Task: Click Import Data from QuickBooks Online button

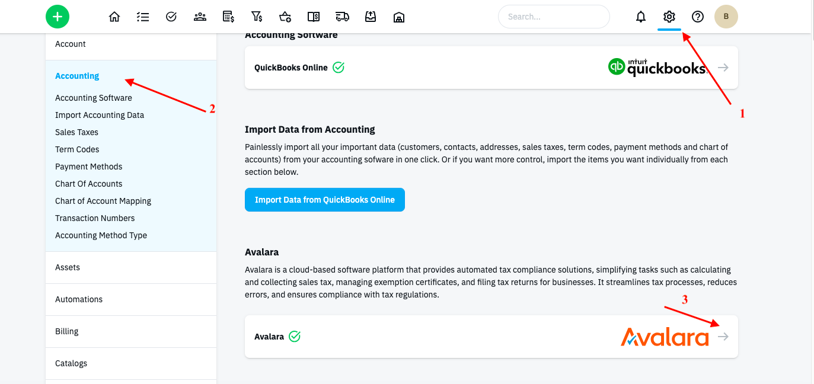Action: pos(325,200)
